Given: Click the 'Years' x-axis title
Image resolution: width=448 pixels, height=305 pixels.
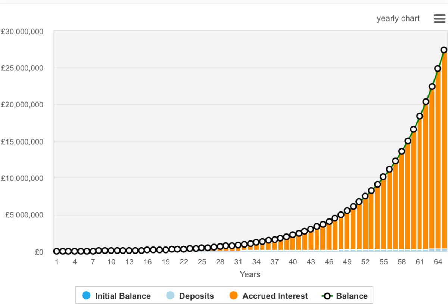Looking at the screenshot, I should pyautogui.click(x=250, y=274).
